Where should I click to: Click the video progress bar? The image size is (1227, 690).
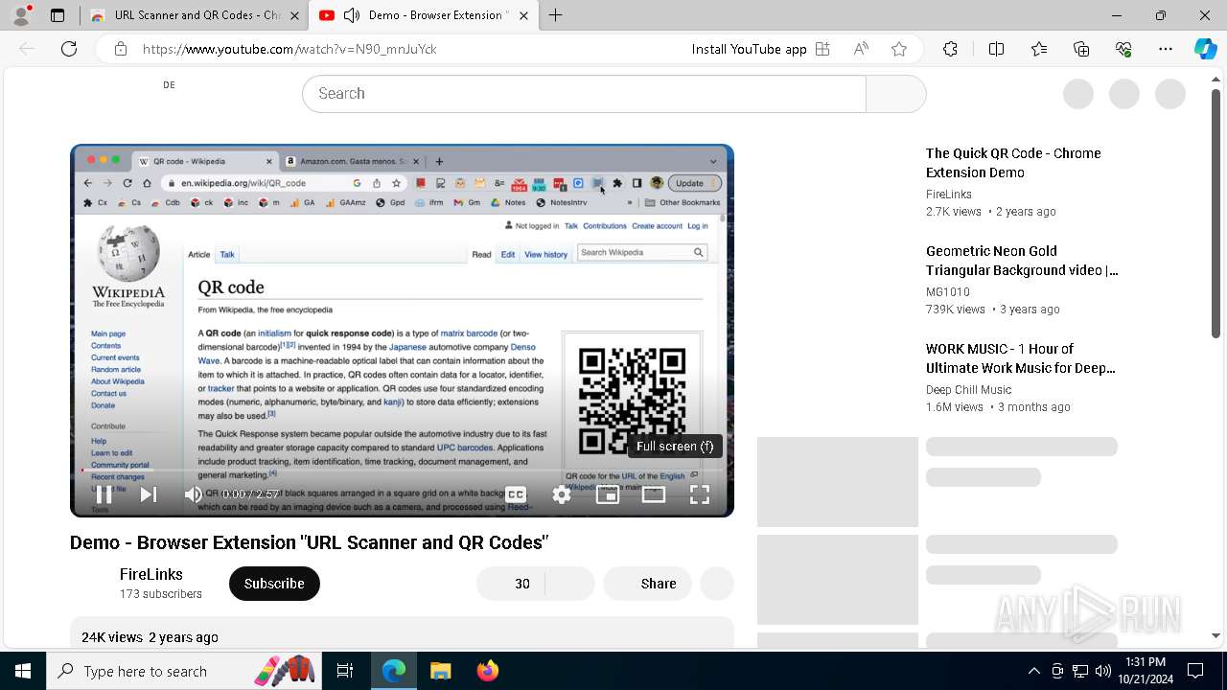pyautogui.click(x=402, y=471)
